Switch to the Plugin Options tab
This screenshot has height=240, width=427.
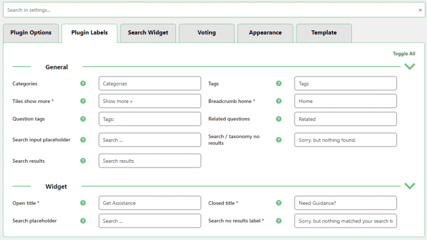click(31, 33)
